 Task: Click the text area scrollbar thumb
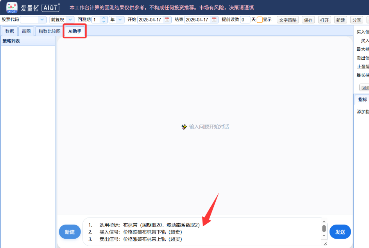pos(324,228)
